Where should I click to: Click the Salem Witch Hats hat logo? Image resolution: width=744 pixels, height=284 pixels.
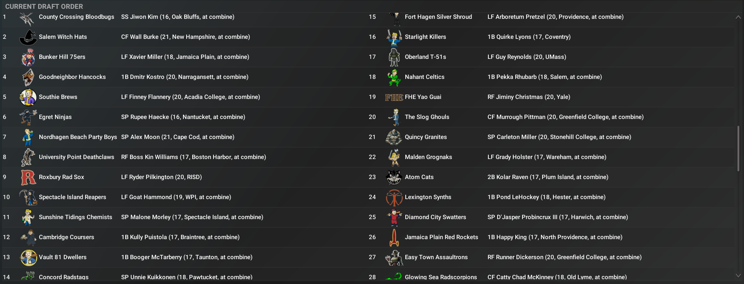click(x=28, y=37)
